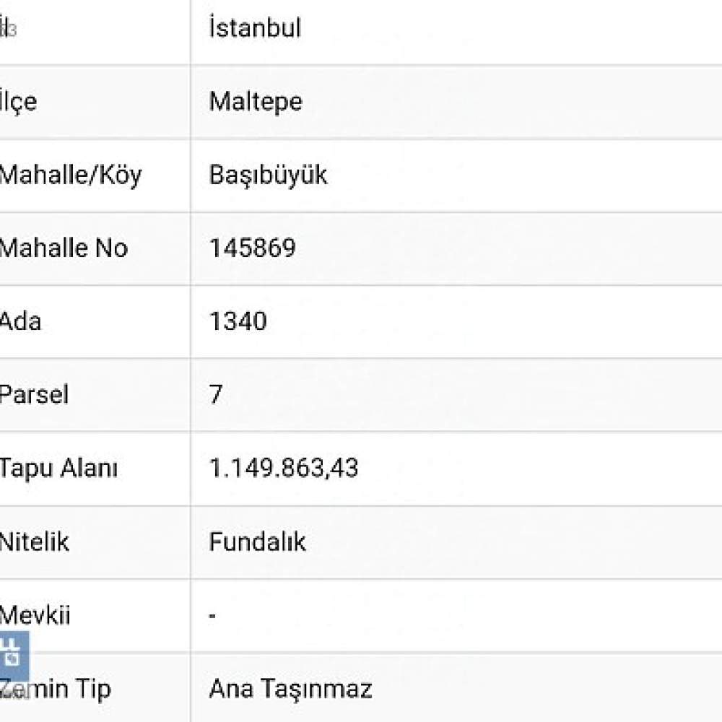Click the Mevkii row label
The width and height of the screenshot is (722, 722).
pos(35,615)
